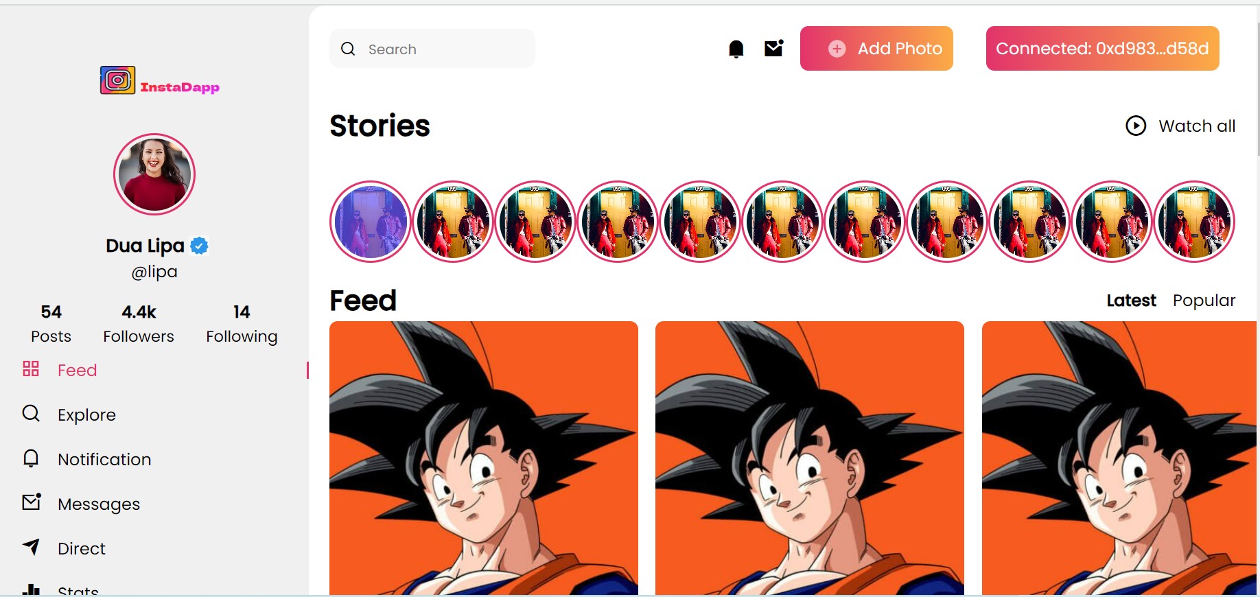Click the Notification bell icon in sidebar
The image size is (1260, 597).
[x=31, y=458]
